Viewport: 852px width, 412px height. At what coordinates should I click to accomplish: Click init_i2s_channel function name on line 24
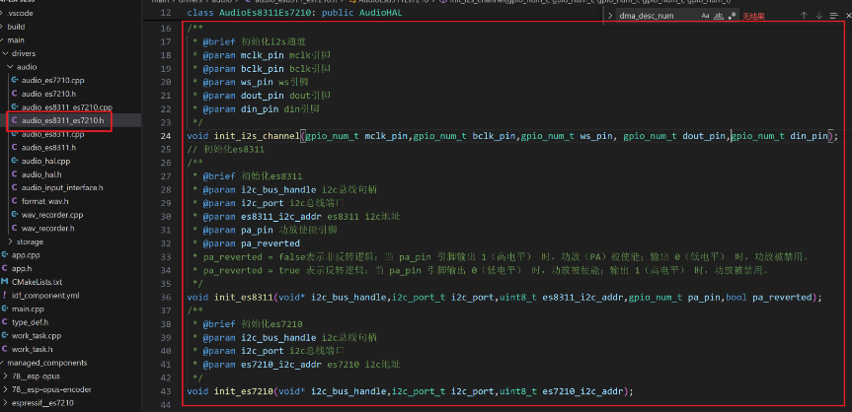[257, 136]
